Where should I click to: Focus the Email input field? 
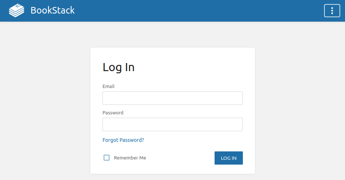[x=173, y=98]
